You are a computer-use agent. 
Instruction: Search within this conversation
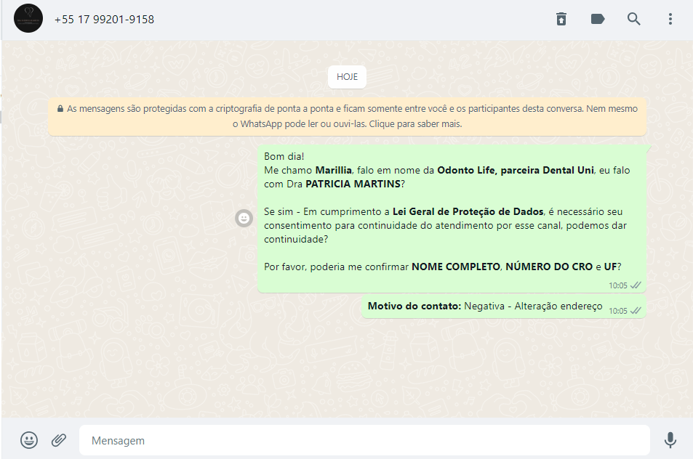634,19
